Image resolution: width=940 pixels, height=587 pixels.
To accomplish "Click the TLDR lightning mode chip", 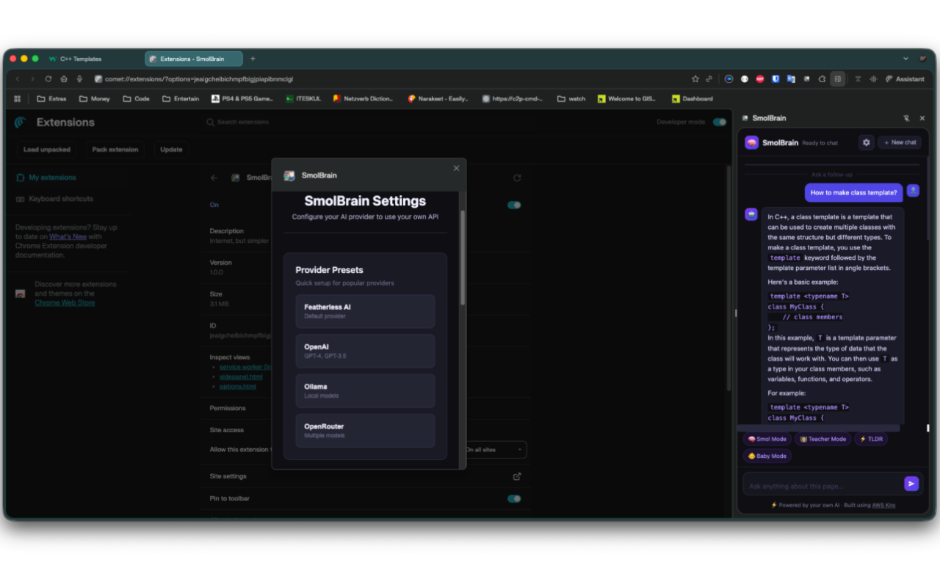I will 871,439.
